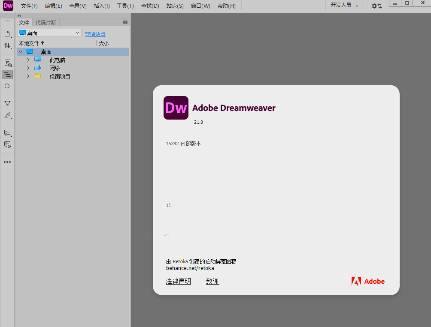Click the This PC computer icon

[38, 60]
